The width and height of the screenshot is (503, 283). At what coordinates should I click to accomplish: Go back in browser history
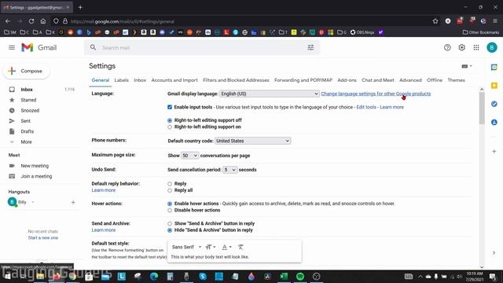[x=8, y=21]
